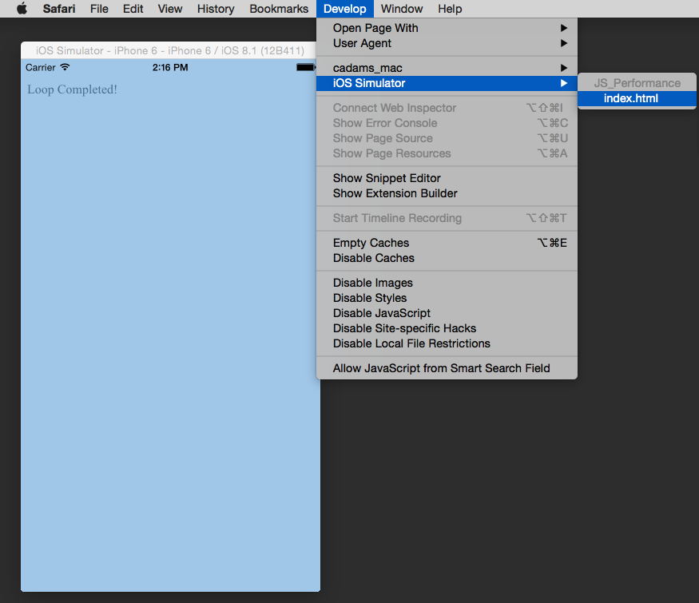
Task: Open the View menu
Action: pyautogui.click(x=170, y=9)
